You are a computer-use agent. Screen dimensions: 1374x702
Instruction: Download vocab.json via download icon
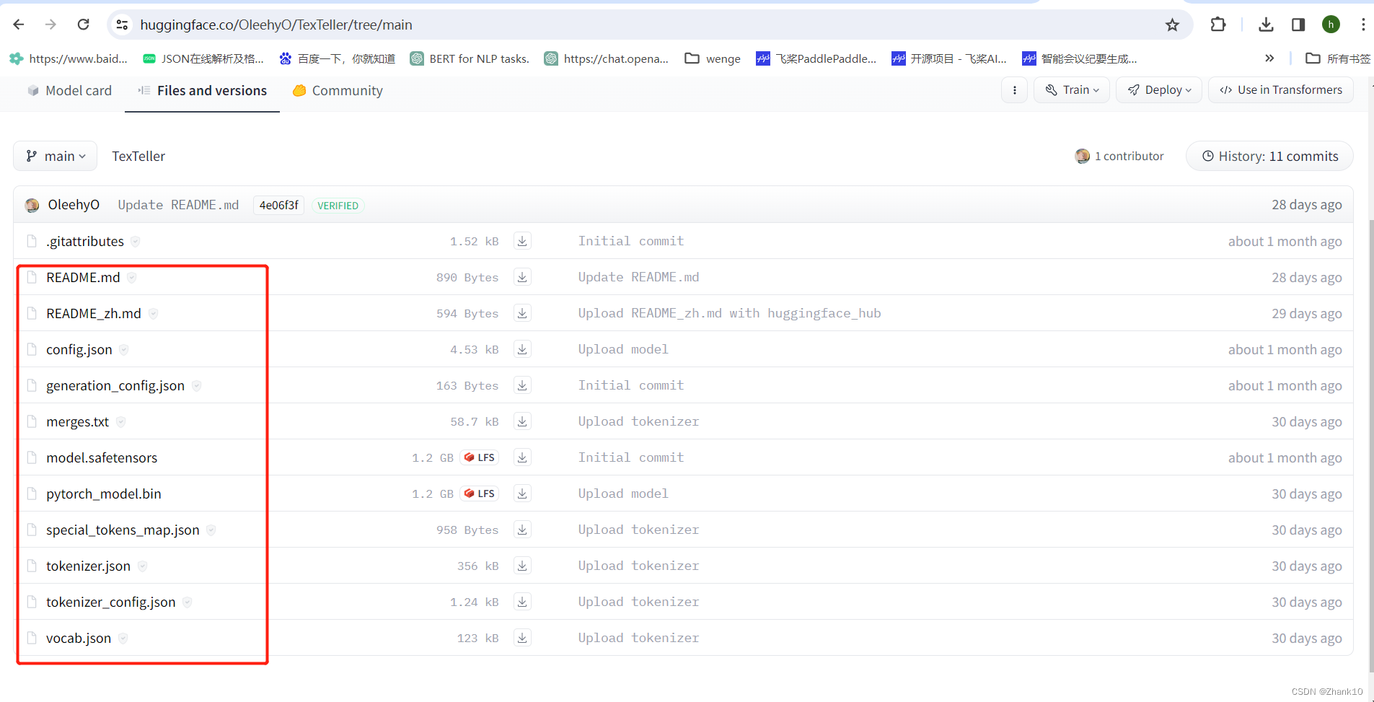[x=522, y=638]
